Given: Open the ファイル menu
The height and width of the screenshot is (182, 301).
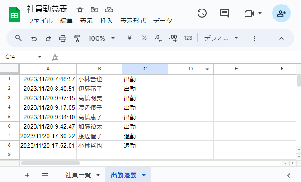Looking at the screenshot, I should pyautogui.click(x=40, y=21).
